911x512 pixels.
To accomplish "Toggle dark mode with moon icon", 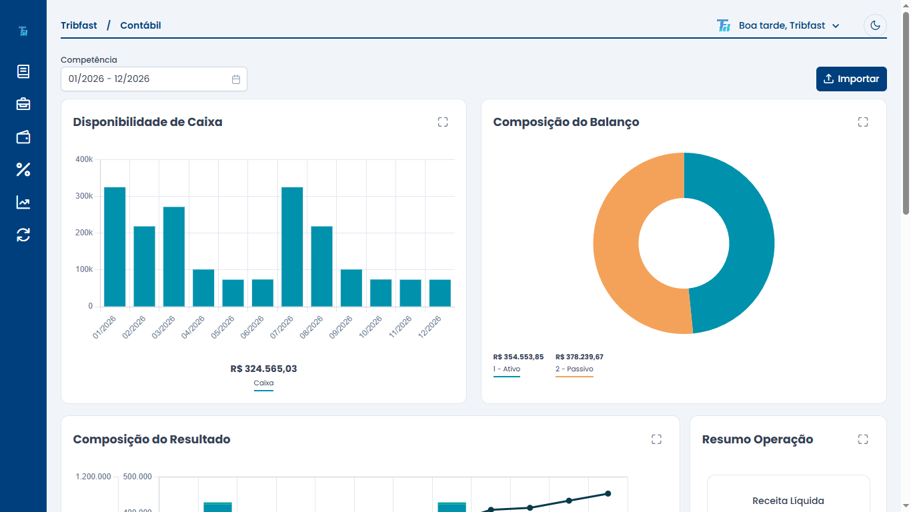I will 875,25.
